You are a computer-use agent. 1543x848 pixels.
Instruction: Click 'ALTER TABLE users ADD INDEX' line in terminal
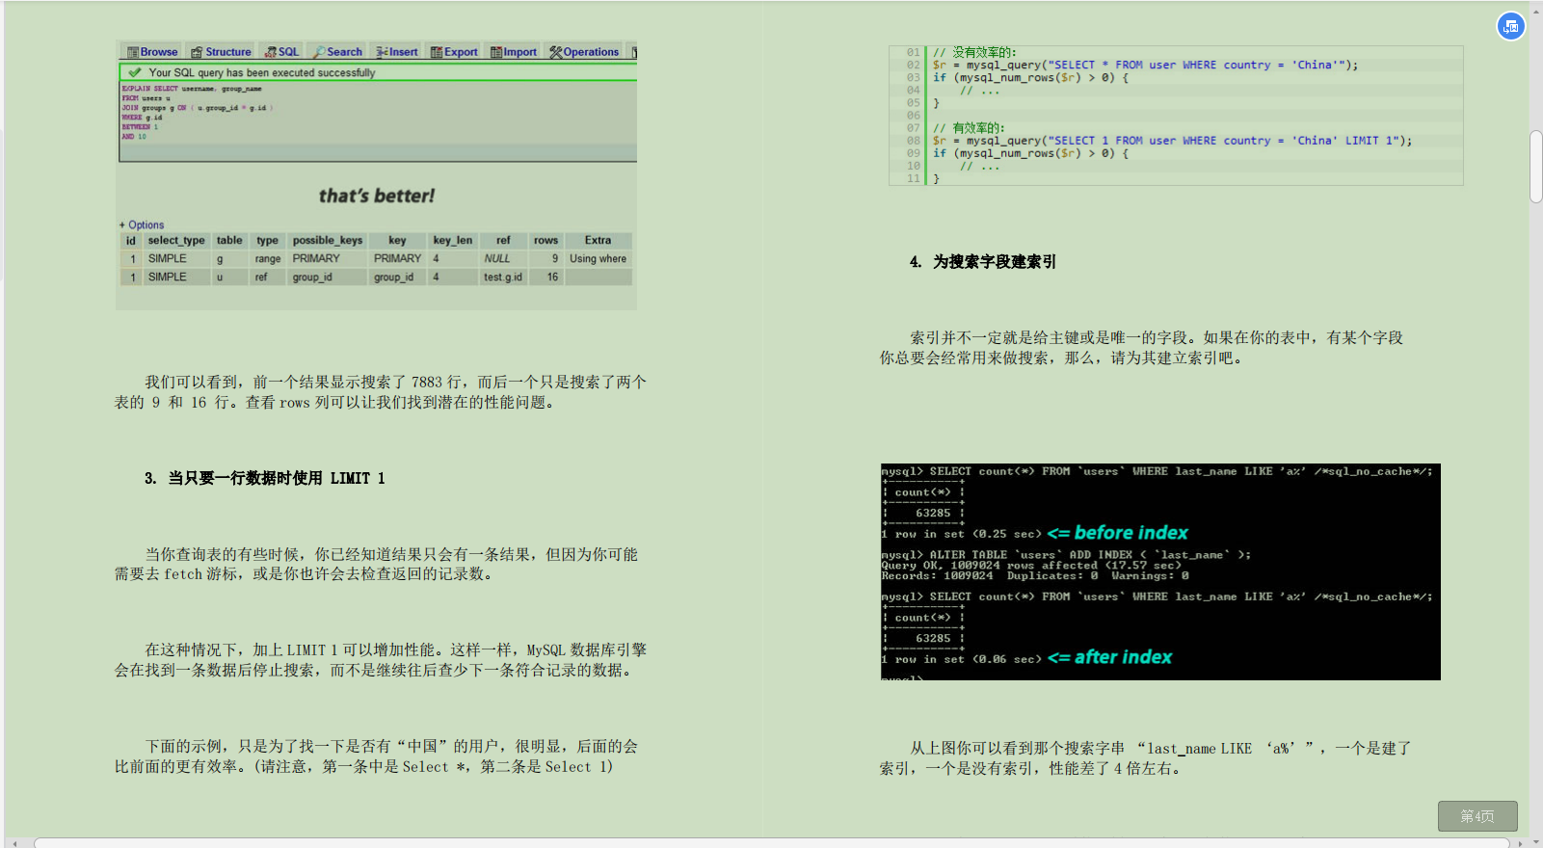point(1066,555)
